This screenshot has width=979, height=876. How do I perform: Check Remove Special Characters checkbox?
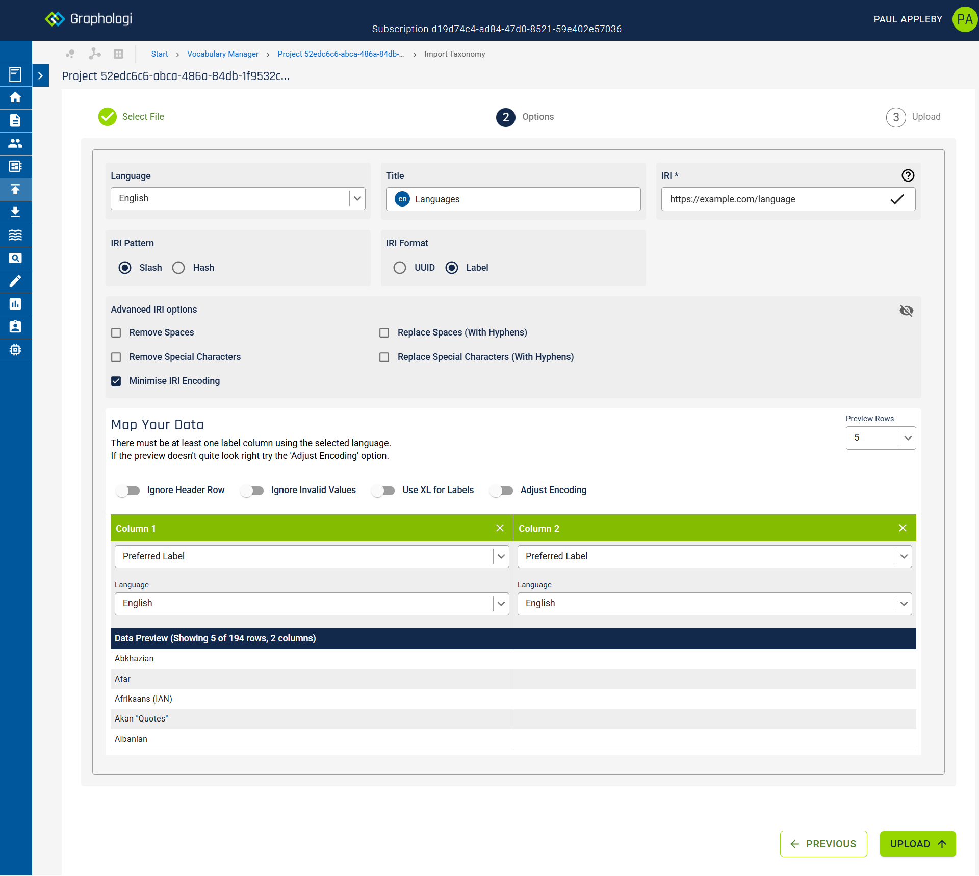pos(116,357)
